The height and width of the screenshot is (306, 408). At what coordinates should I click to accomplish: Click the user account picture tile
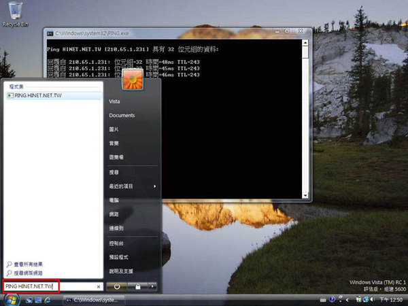pyautogui.click(x=133, y=80)
